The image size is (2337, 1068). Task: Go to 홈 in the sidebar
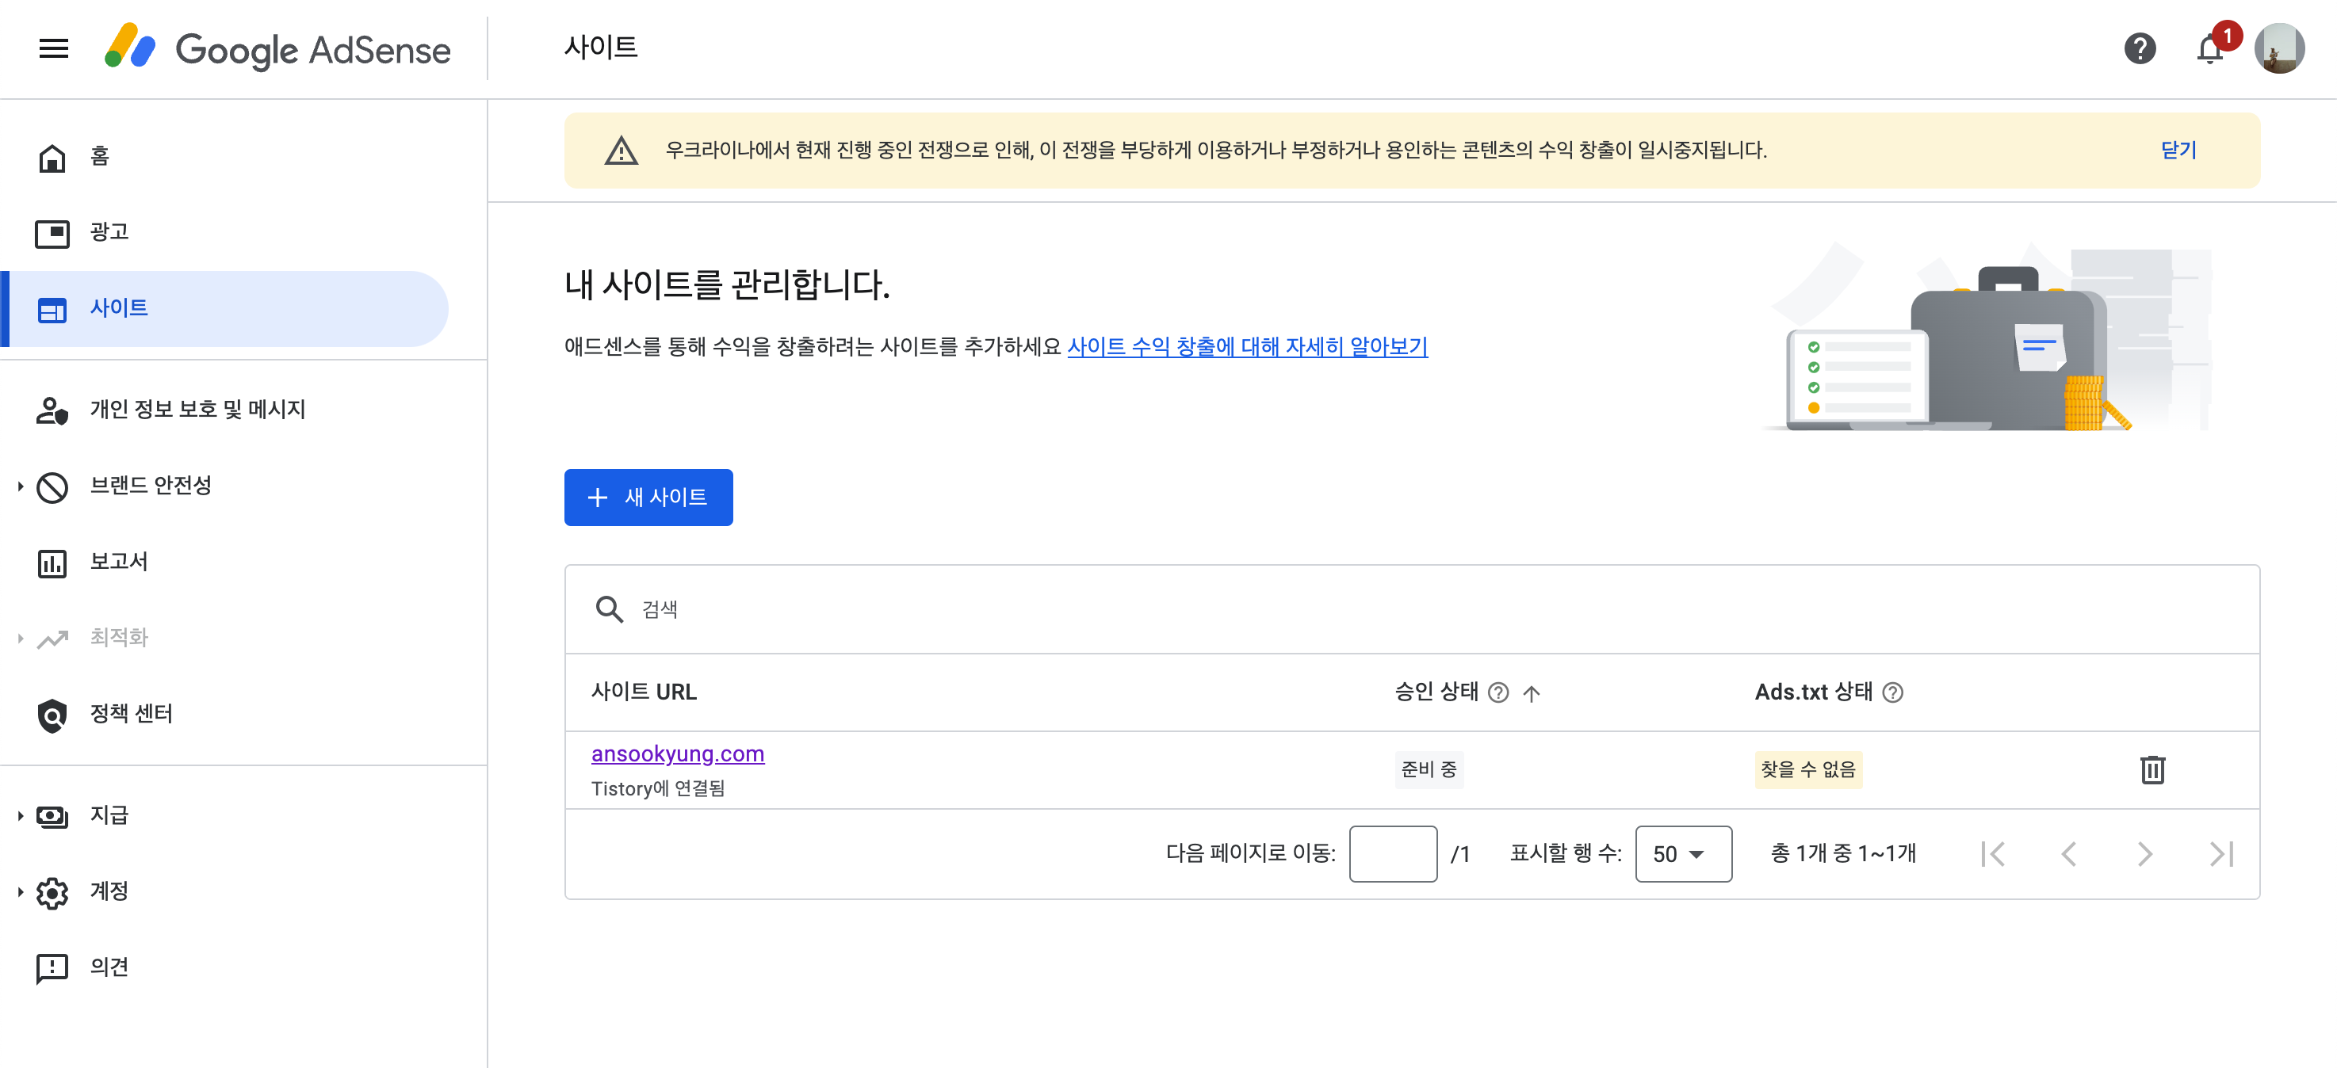(100, 156)
